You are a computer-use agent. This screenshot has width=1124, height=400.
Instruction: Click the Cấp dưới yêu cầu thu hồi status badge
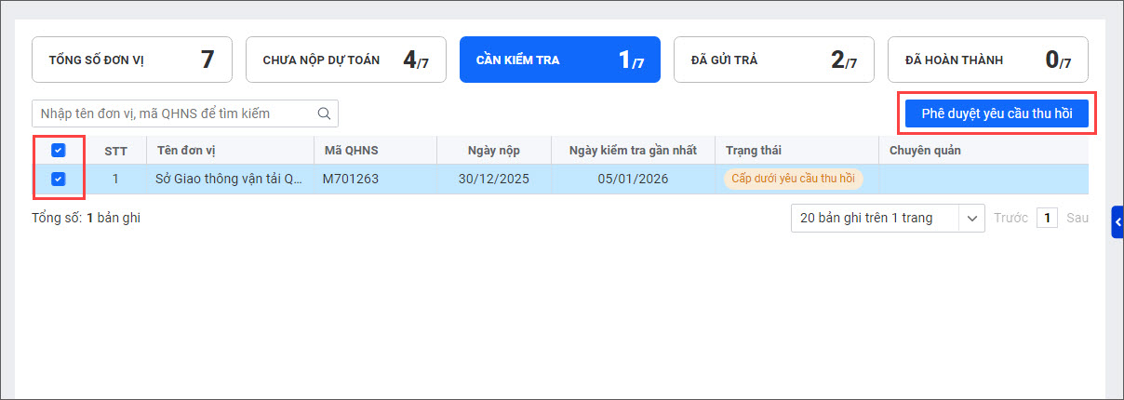pyautogui.click(x=794, y=180)
